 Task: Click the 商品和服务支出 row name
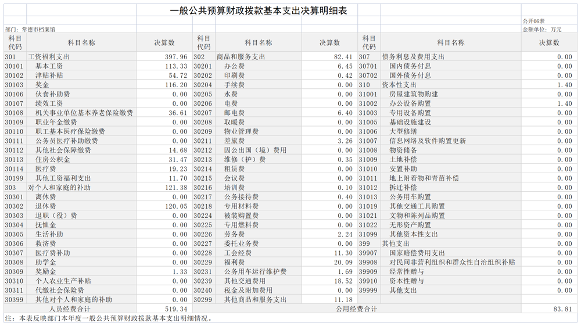point(241,57)
